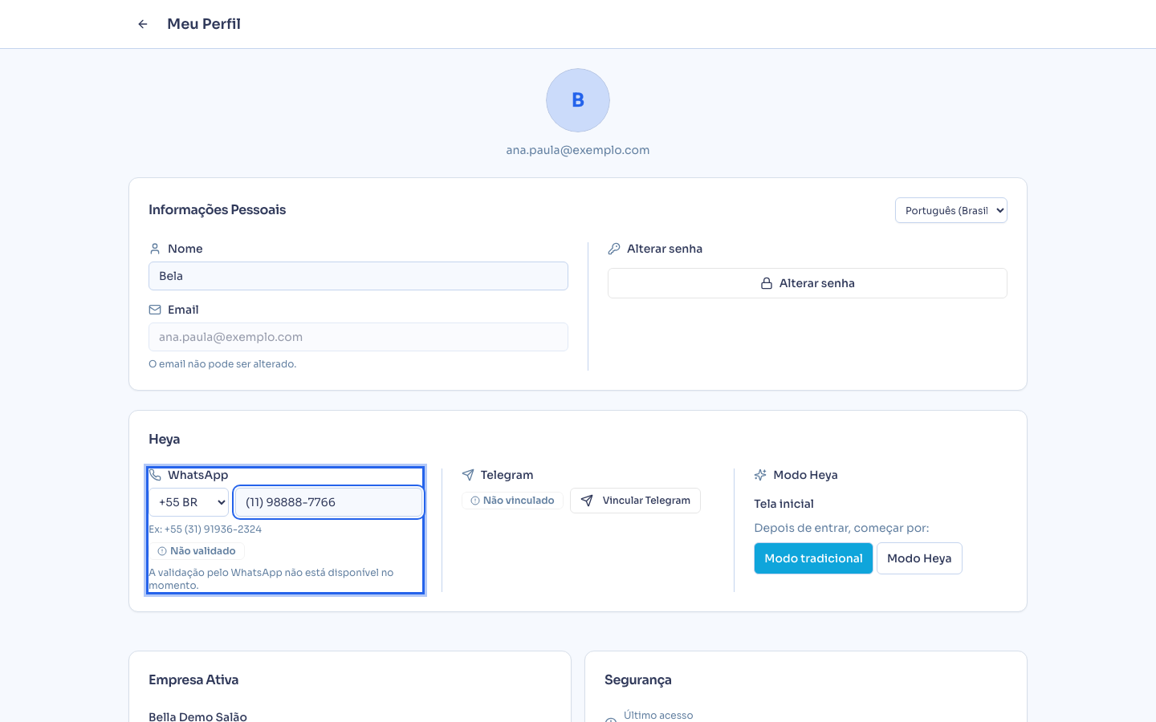Click the info icon in Não vinculado badge
The height and width of the screenshot is (722, 1156).
pyautogui.click(x=475, y=501)
